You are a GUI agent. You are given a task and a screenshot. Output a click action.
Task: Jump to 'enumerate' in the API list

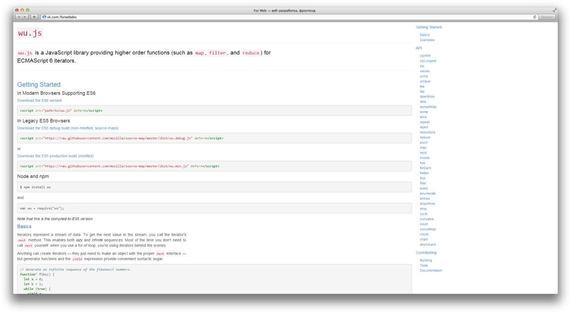(428, 193)
